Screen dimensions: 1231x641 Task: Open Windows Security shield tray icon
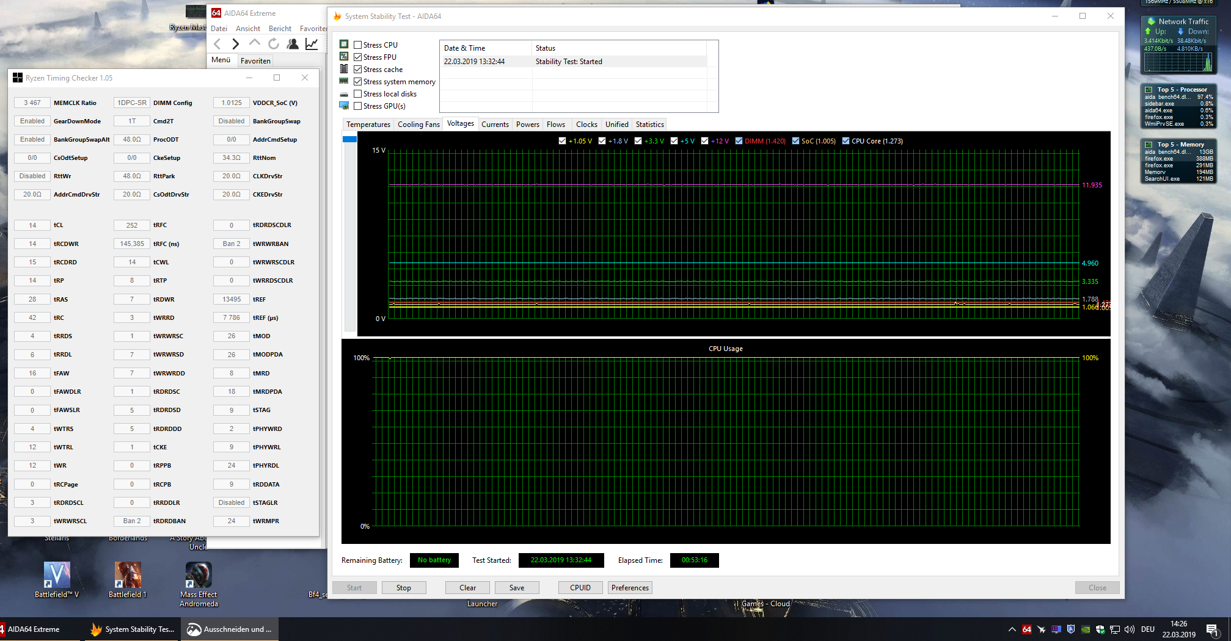tap(1100, 629)
